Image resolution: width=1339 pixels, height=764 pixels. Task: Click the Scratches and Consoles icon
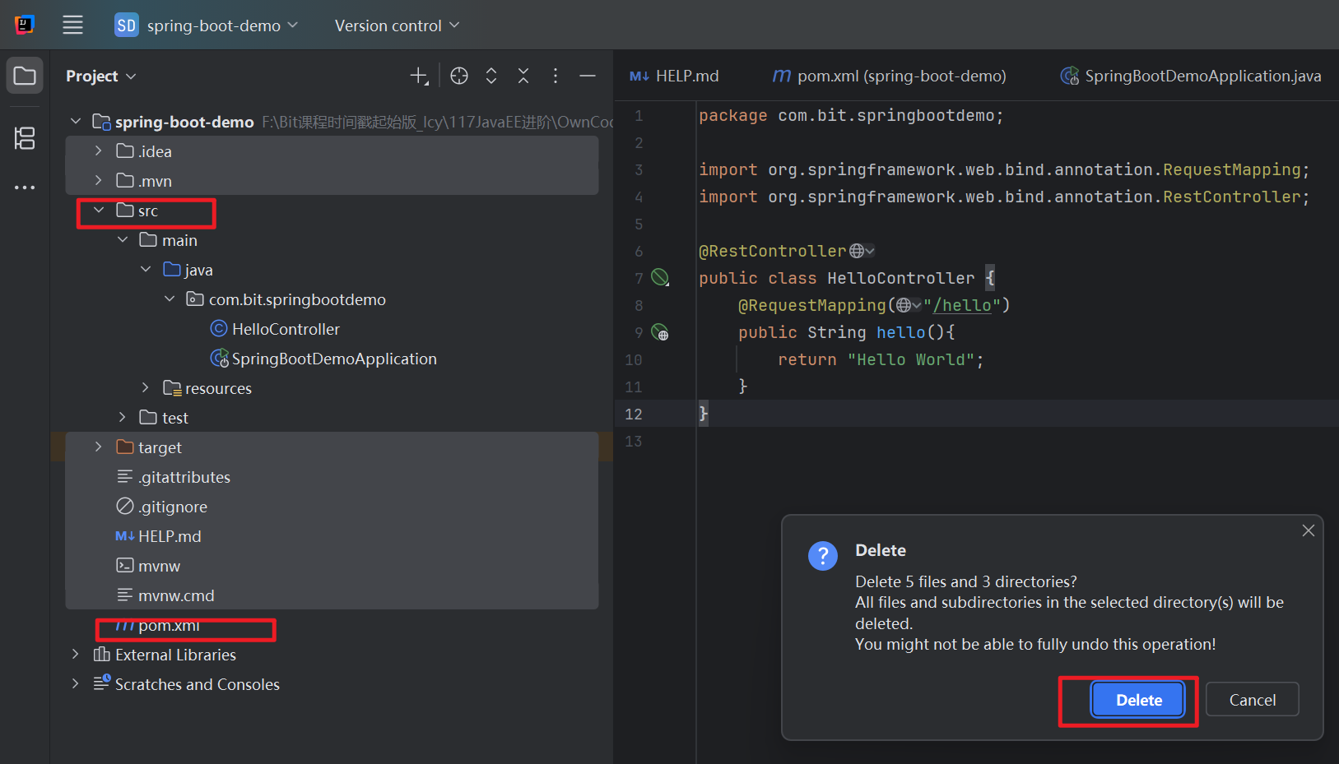pyautogui.click(x=102, y=683)
